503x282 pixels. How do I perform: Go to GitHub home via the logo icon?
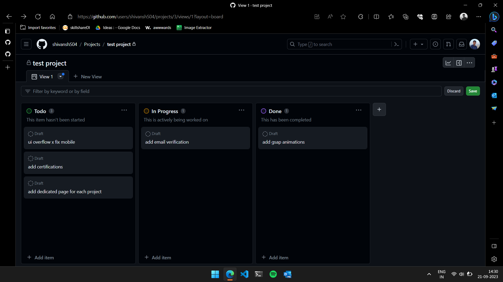click(42, 44)
